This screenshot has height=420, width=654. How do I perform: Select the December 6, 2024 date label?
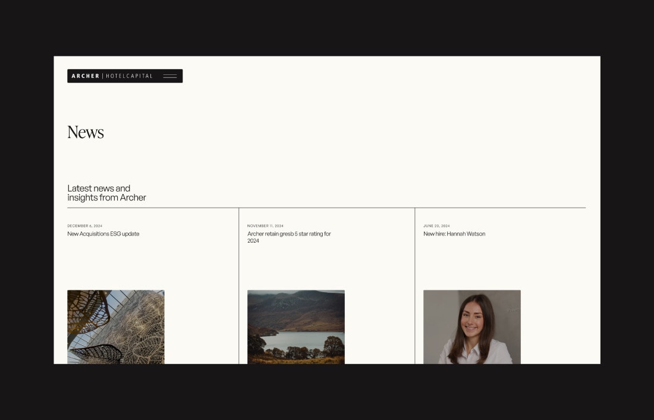(x=84, y=226)
